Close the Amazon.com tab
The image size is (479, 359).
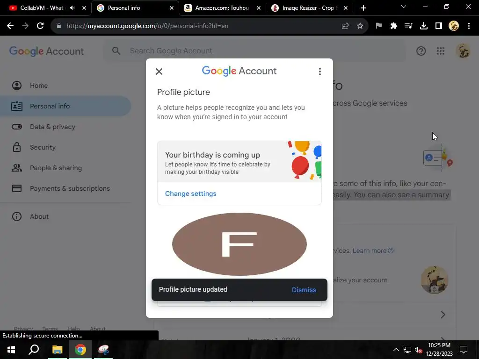tap(259, 8)
